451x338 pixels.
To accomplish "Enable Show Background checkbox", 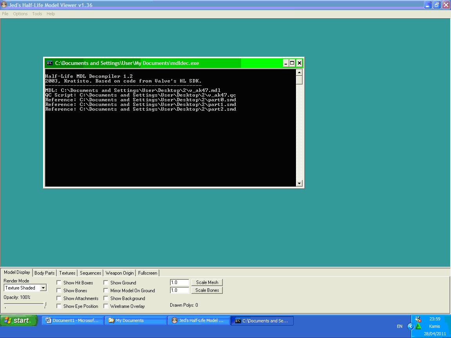I will tap(106, 298).
